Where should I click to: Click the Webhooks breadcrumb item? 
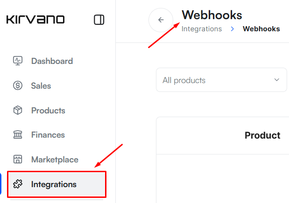(x=261, y=29)
